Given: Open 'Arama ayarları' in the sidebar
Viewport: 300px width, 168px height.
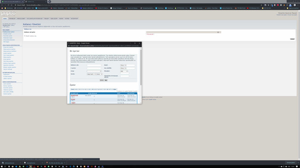Looking at the screenshot, I should tap(7, 94).
